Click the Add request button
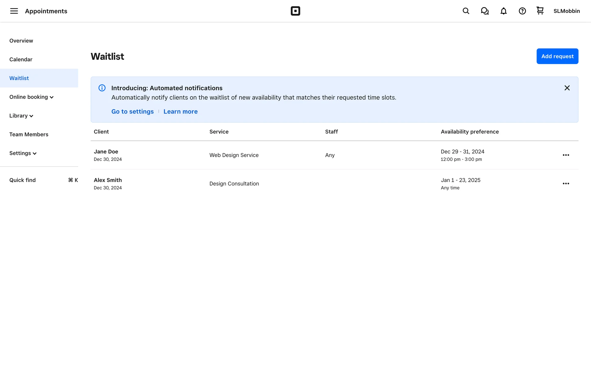This screenshot has width=591, height=369. pyautogui.click(x=557, y=56)
